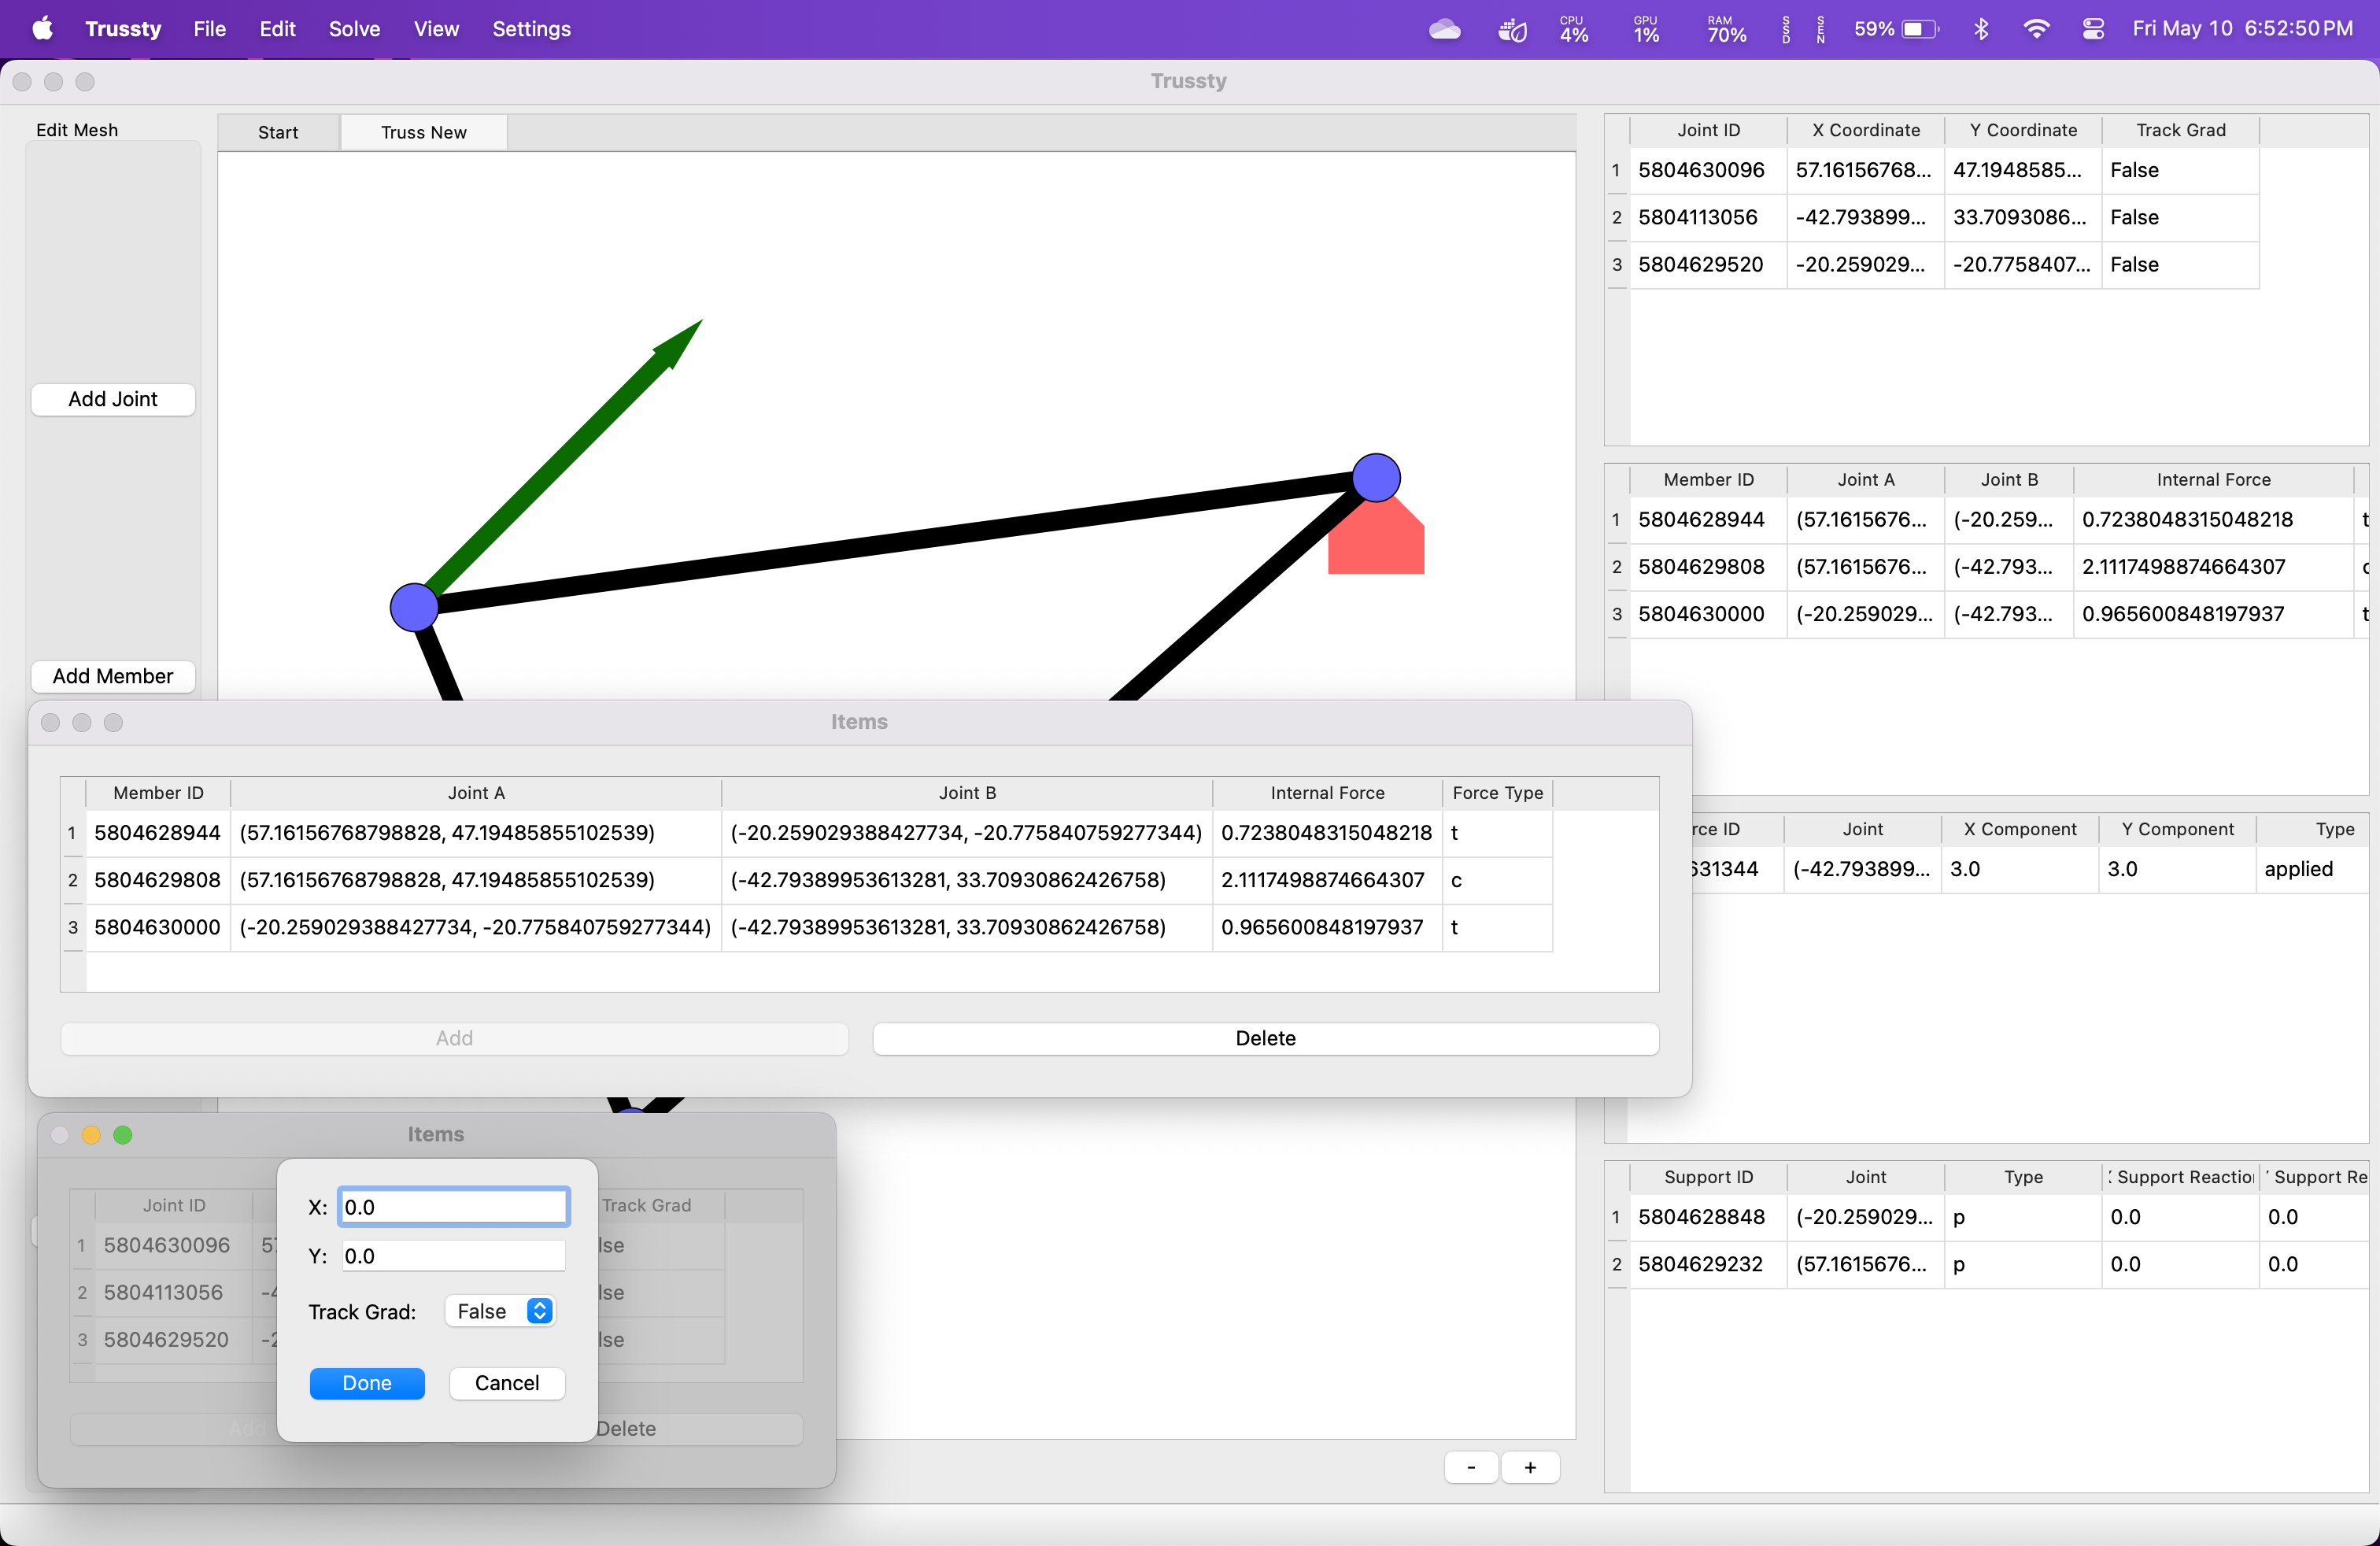Click the Joint A header in Items dialog
Viewport: 2380px width, 1546px height.
(x=476, y=793)
